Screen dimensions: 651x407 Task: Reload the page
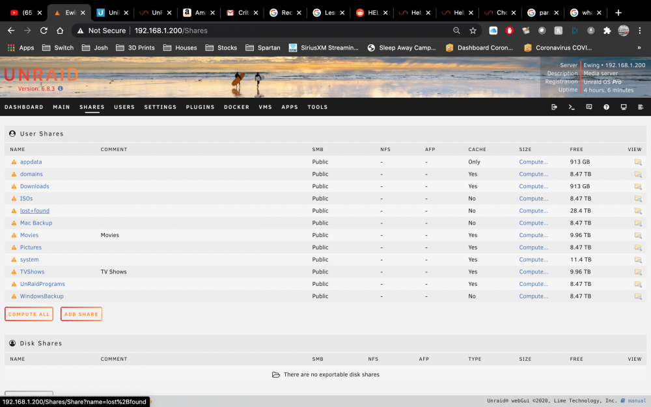pos(44,31)
